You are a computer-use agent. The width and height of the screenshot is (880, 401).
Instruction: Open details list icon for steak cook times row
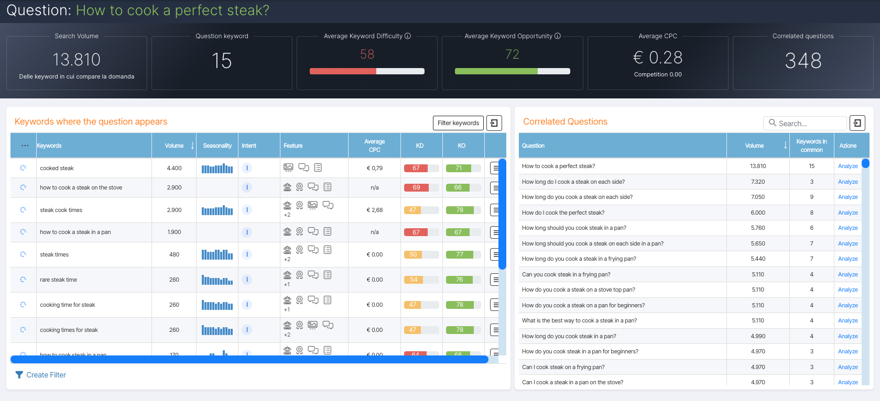pos(495,210)
